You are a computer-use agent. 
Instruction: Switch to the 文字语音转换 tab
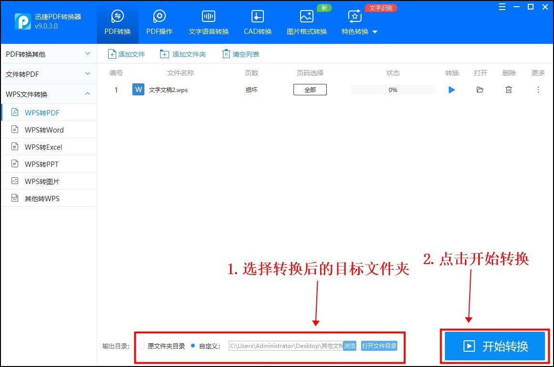coord(208,21)
